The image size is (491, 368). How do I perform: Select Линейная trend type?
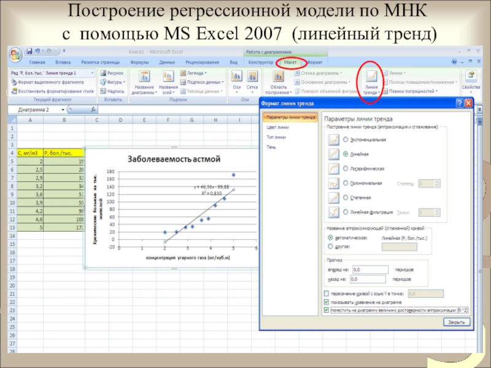[346, 154]
